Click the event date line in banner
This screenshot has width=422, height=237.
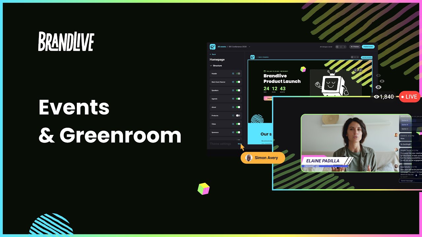276,71
